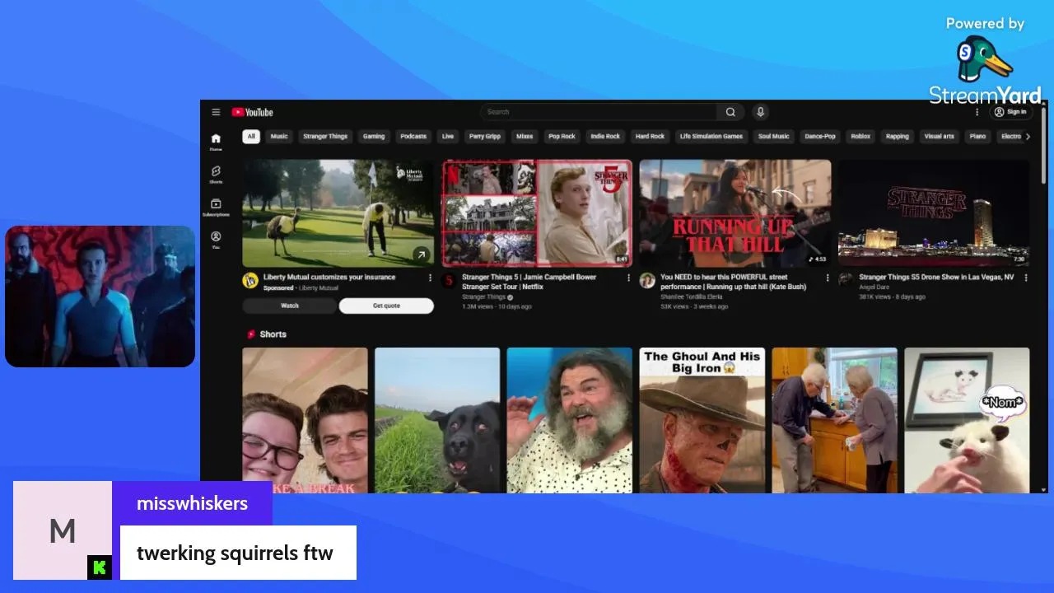Select the Pop Rock filter chip
1054x593 pixels.
(x=562, y=137)
